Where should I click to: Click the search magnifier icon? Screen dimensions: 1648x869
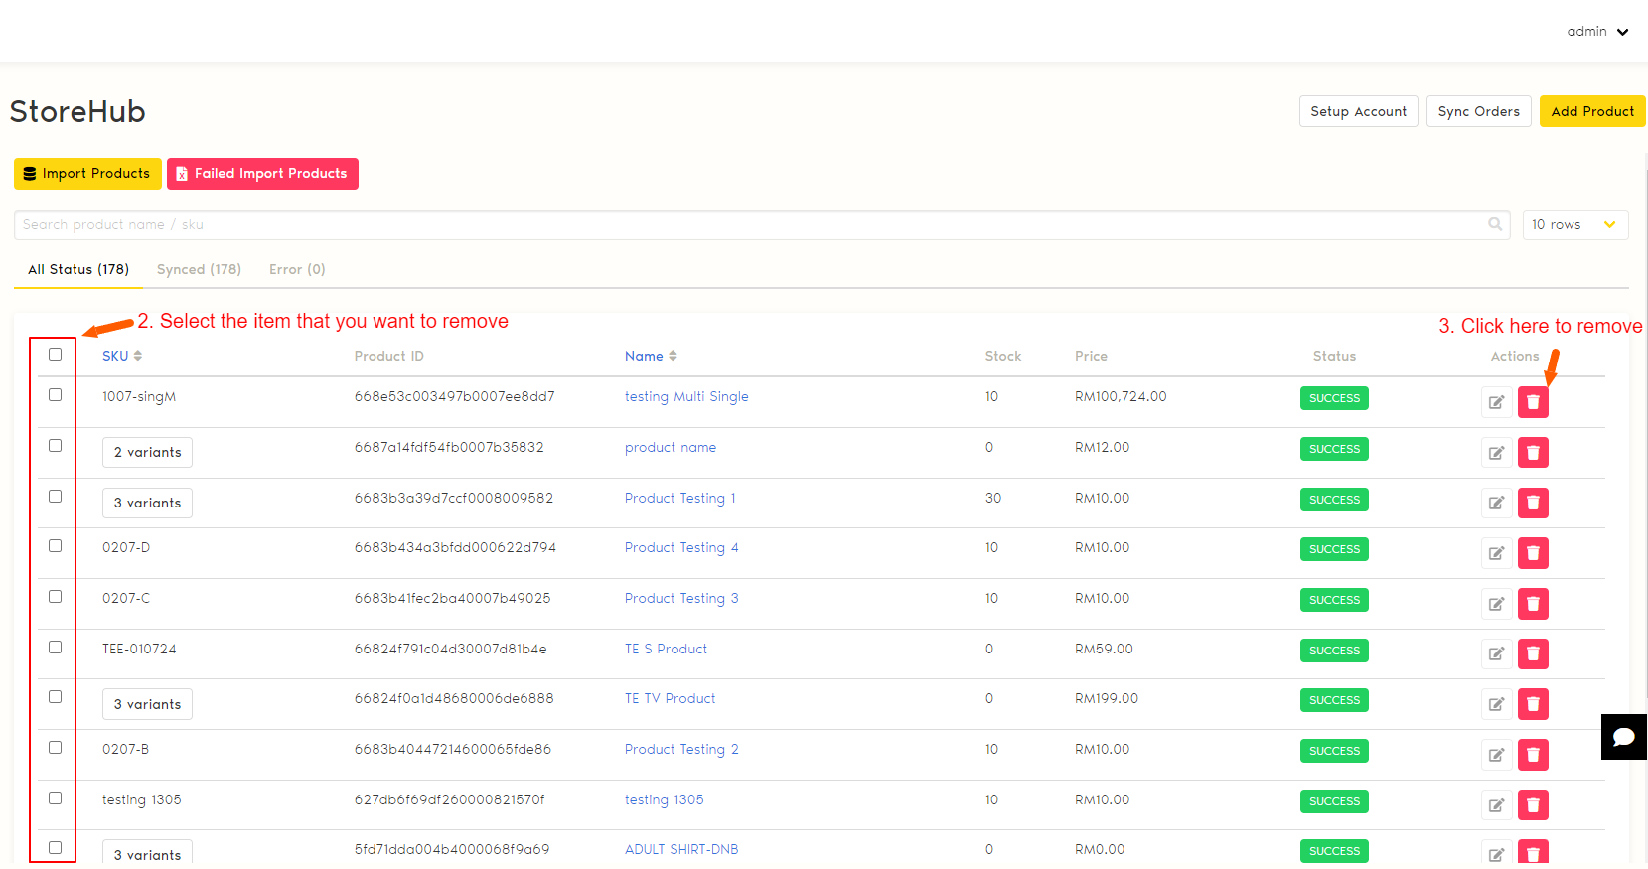coord(1495,224)
